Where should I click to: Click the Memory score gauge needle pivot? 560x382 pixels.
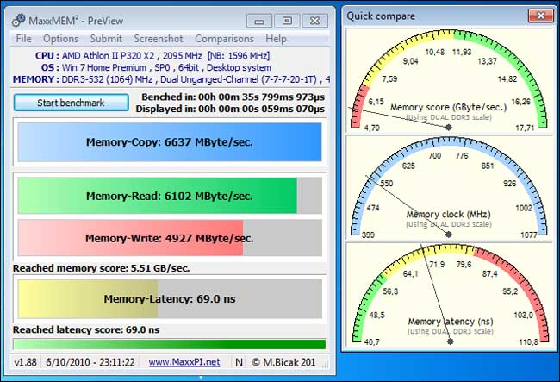click(449, 127)
